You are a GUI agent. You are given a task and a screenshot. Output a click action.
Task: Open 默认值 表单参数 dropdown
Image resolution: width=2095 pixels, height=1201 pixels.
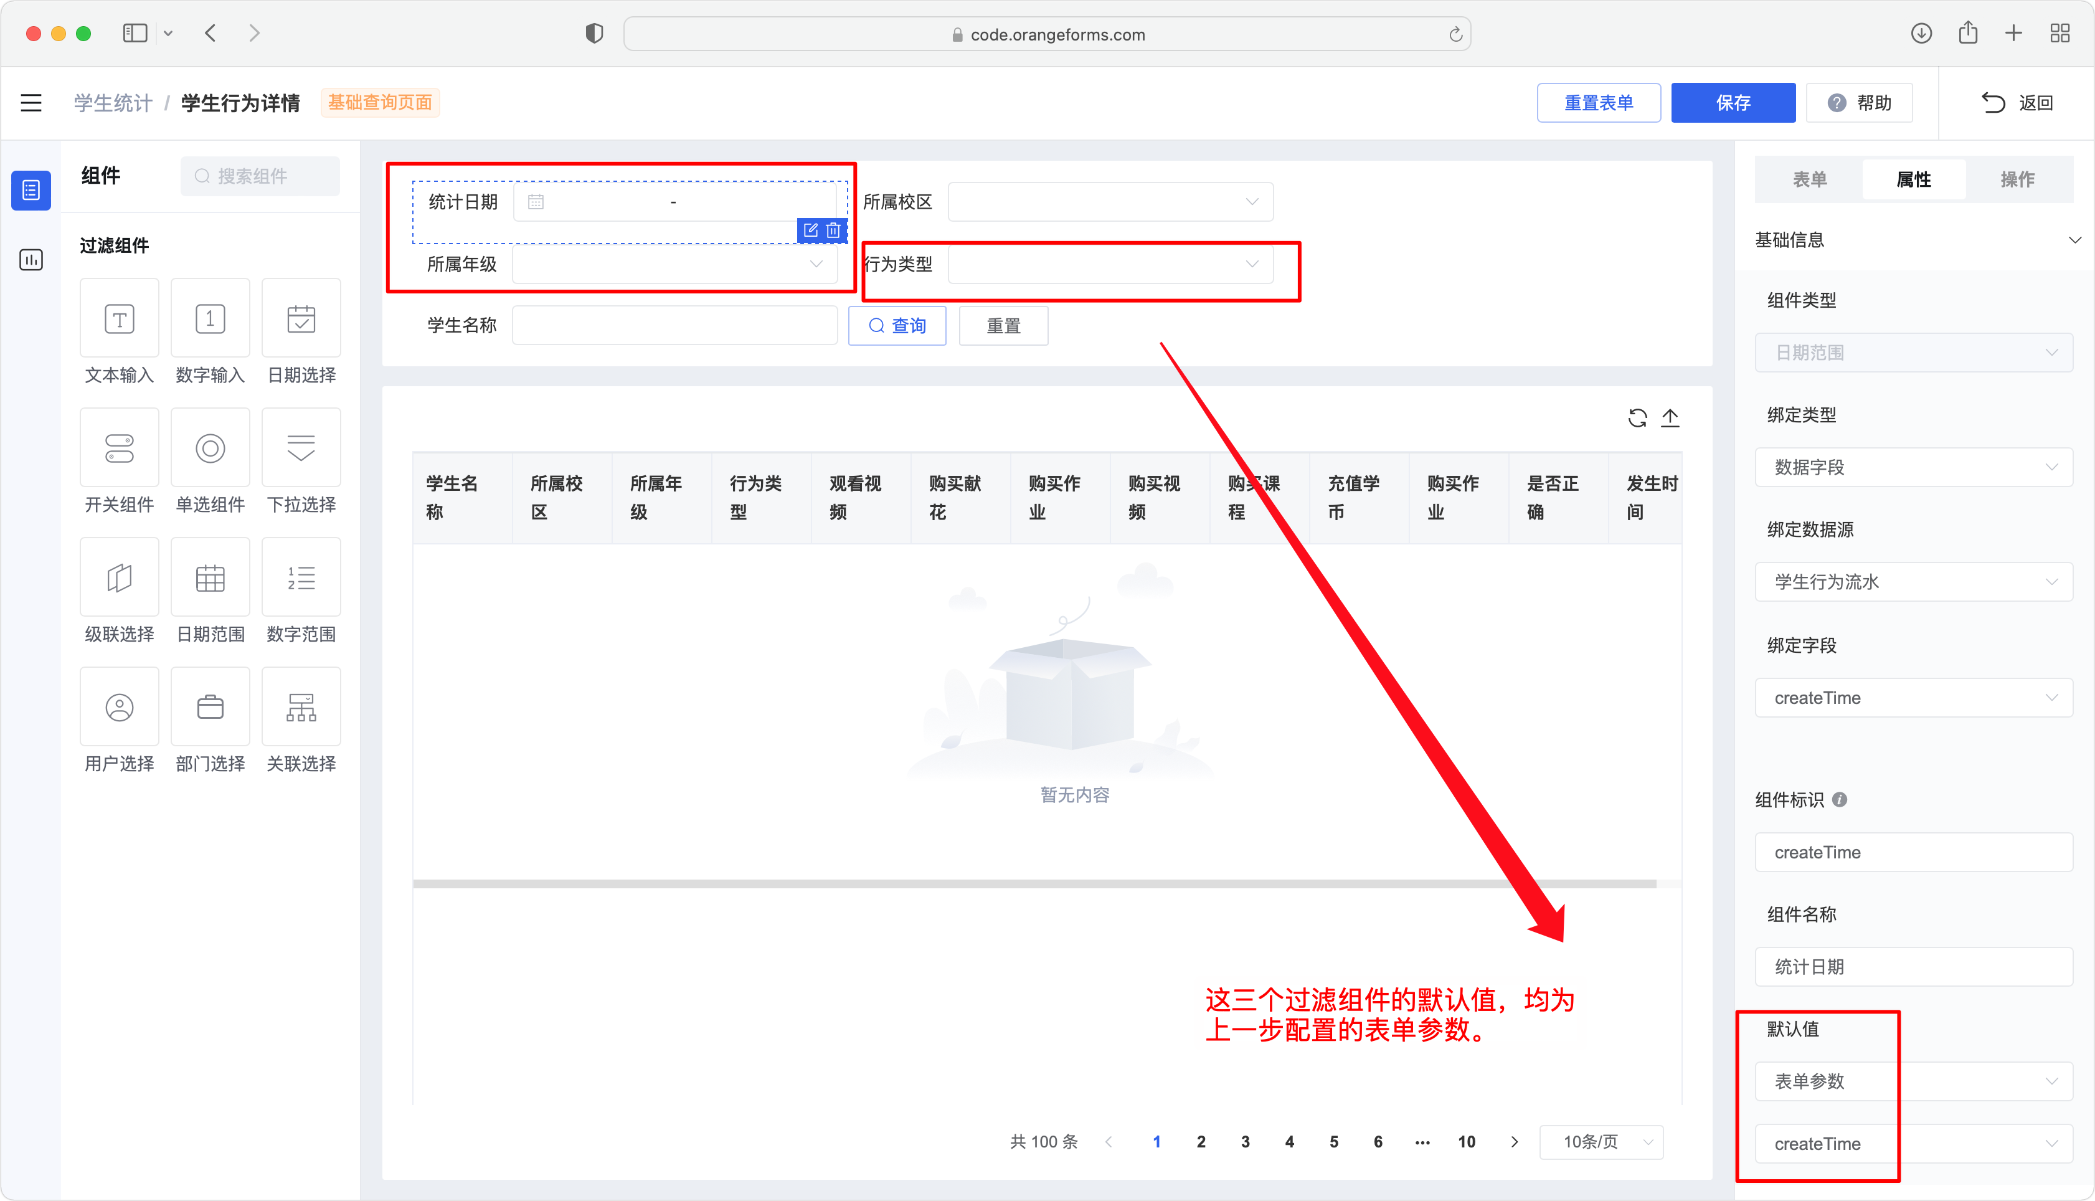(1913, 1081)
